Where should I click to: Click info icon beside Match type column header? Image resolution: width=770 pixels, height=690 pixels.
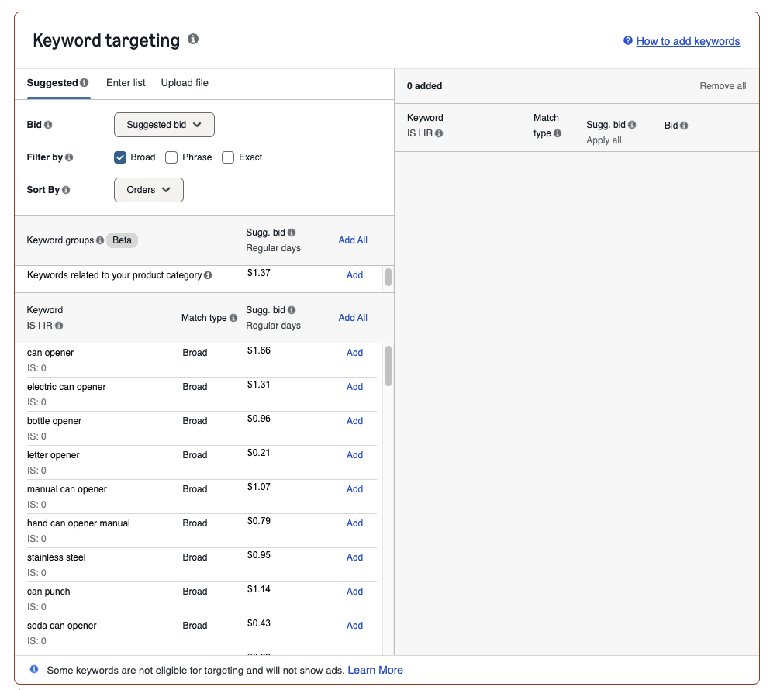[233, 318]
